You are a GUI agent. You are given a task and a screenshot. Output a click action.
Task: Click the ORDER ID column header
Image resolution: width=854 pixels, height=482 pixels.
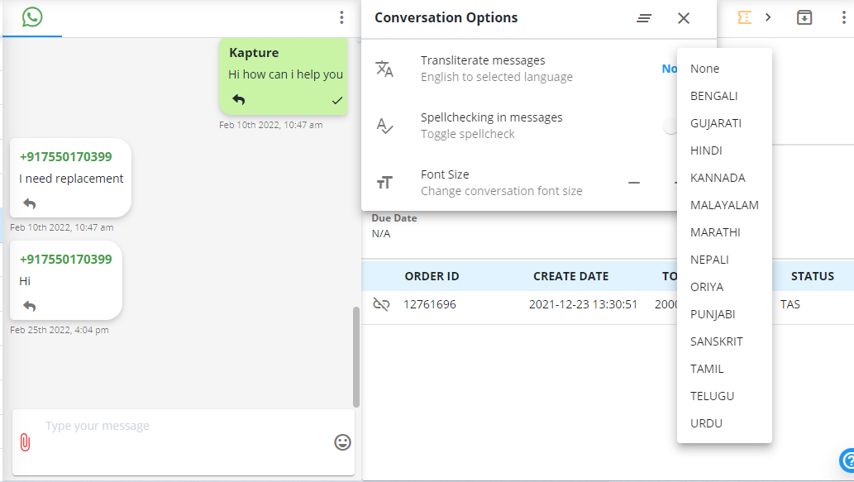432,276
